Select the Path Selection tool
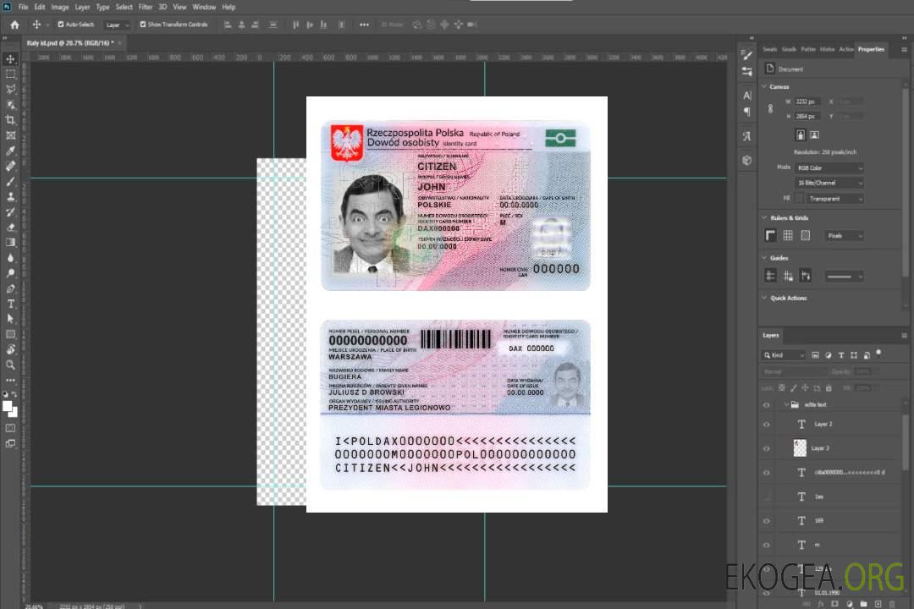914x609 pixels. pos(10,319)
